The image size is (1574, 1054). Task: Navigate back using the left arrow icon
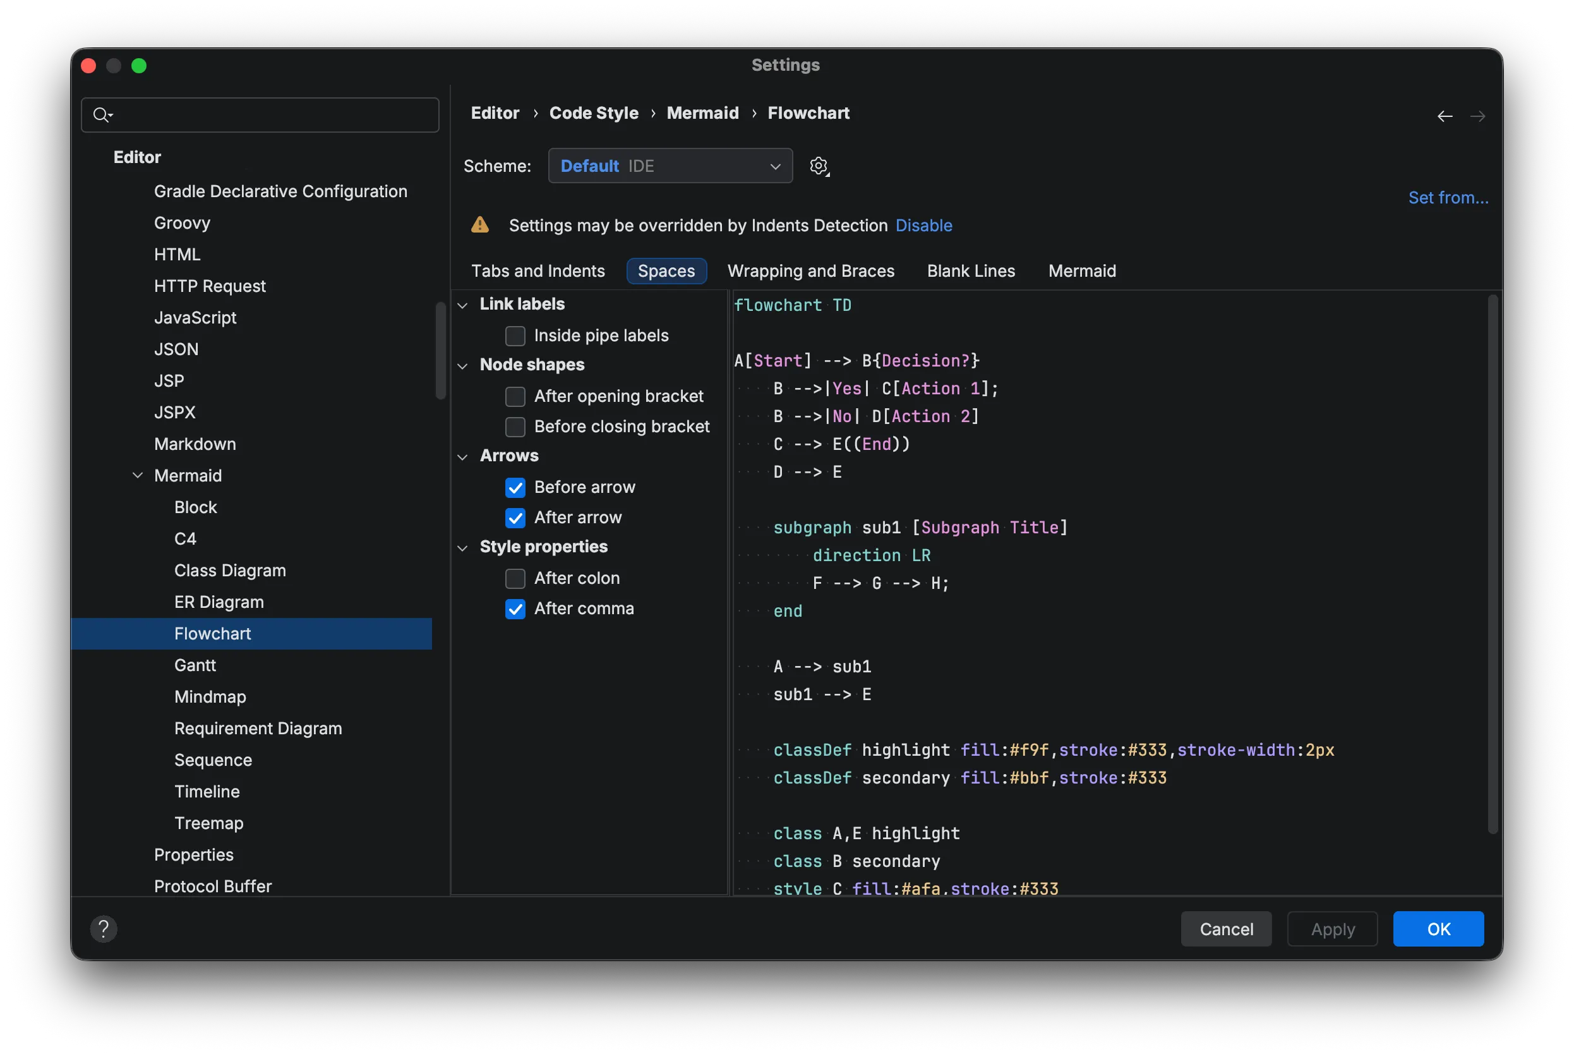point(1445,116)
